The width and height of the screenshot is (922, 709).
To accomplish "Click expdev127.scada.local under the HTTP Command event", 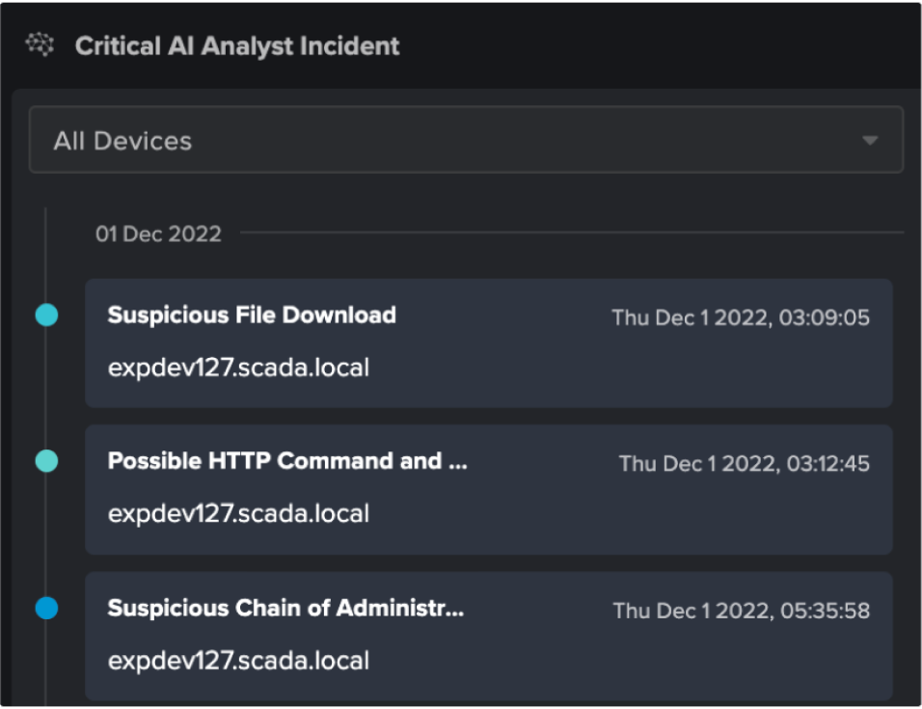I will pyautogui.click(x=237, y=512).
